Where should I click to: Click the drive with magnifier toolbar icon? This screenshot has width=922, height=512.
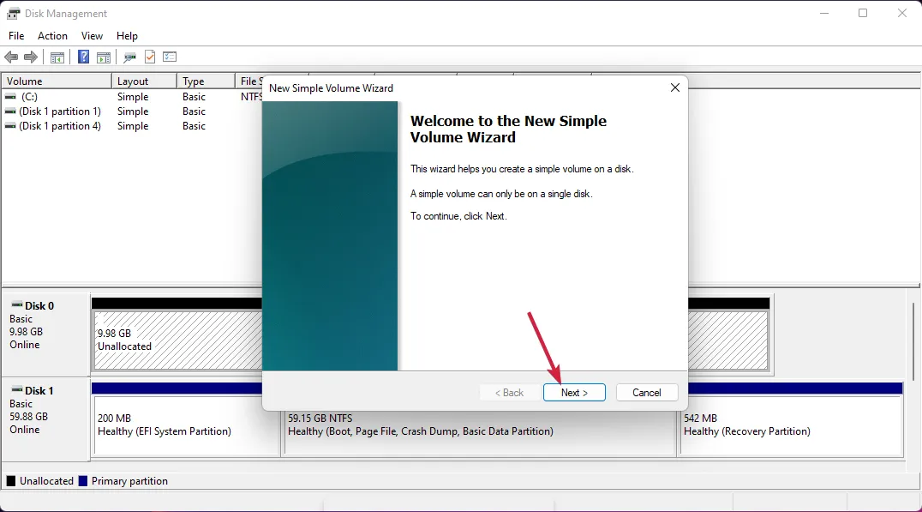tap(129, 57)
